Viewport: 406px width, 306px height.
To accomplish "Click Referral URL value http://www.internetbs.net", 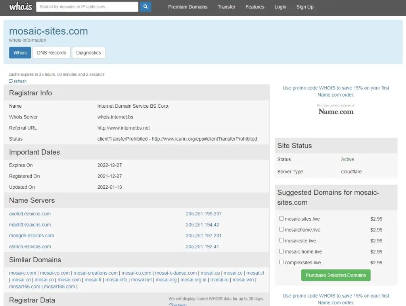I will [x=124, y=128].
